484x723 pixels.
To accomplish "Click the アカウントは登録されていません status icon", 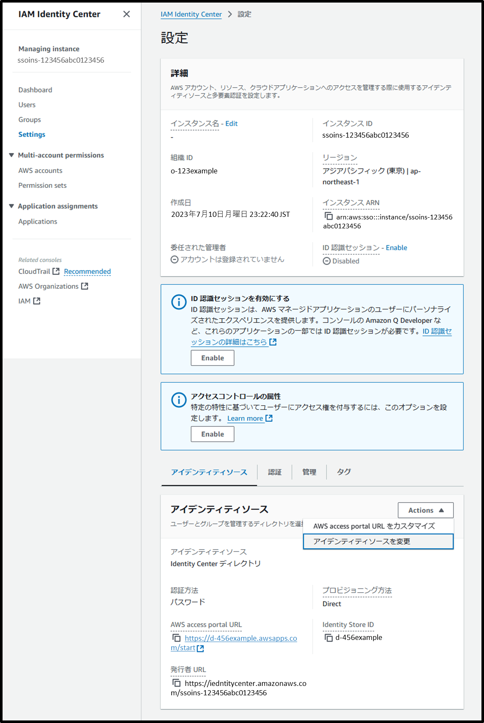I will [175, 259].
